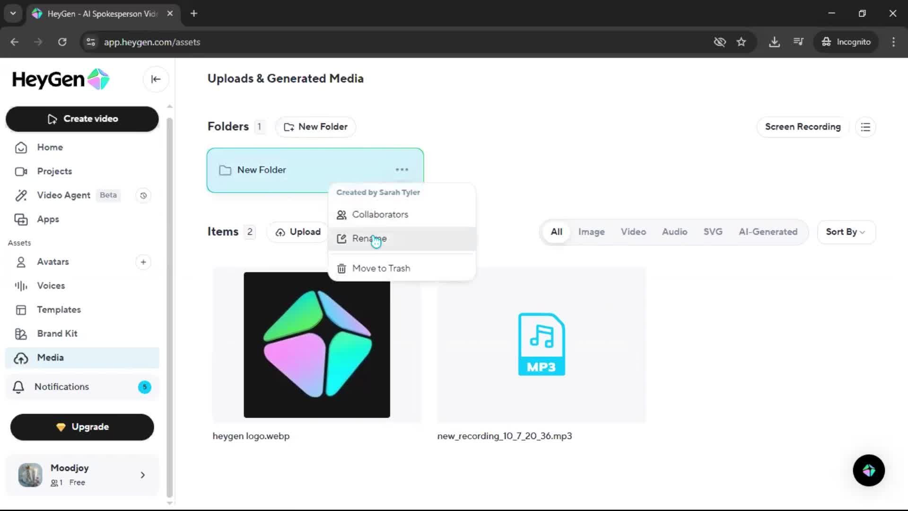Open the browser tab search dropdown
The width and height of the screenshot is (908, 511).
(13, 13)
